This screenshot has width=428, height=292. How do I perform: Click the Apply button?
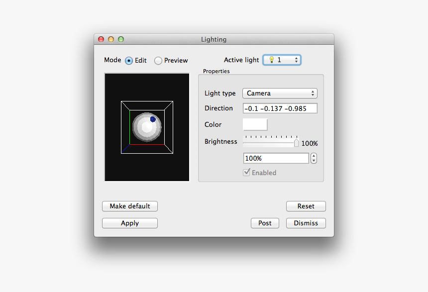tap(129, 223)
